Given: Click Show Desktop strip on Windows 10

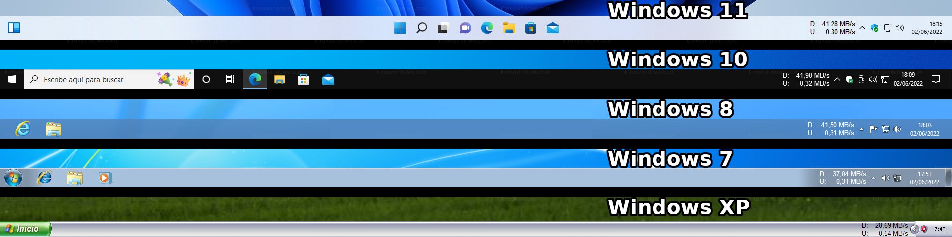Looking at the screenshot, I should click(x=950, y=79).
